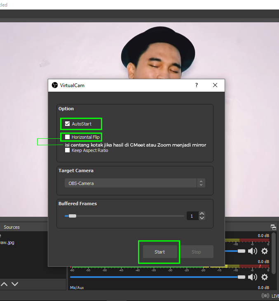Decrease Buffered Frames with down arrow
Viewport: 279px width, 301px height.
coord(202,218)
